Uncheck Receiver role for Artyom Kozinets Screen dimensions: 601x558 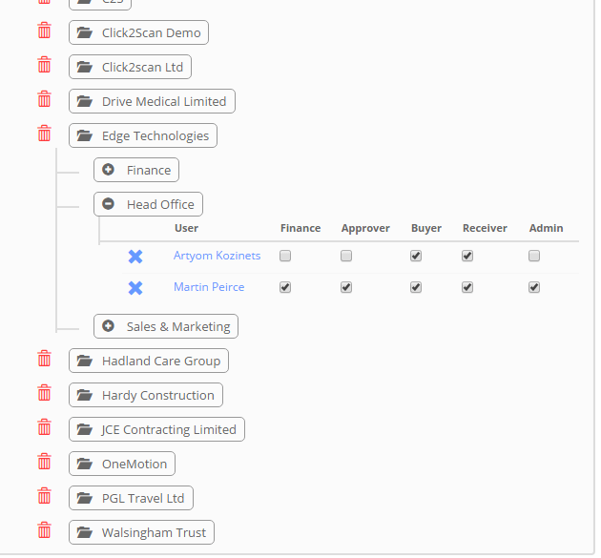coord(467,256)
